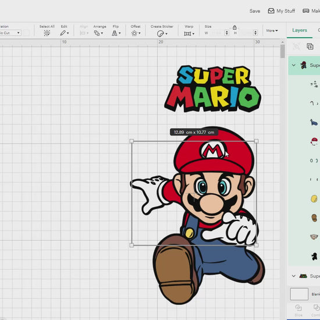Viewport: 320px width, 320px height.
Task: Select the Mario group layer thumbnail
Action: click(304, 65)
